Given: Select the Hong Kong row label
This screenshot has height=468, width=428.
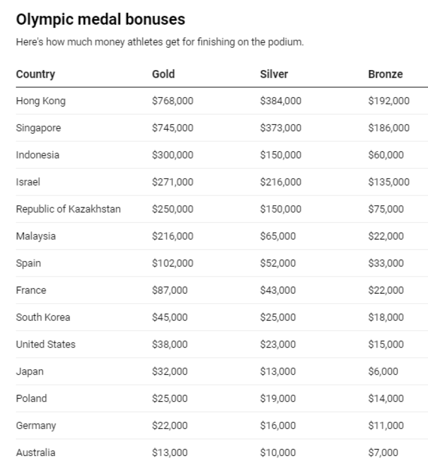Looking at the screenshot, I should tap(40, 101).
